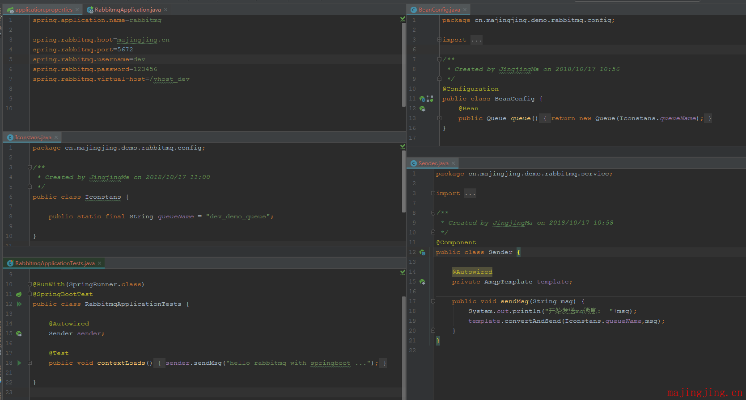This screenshot has width=746, height=400.
Task: Collapse the Javadoc comment in BeanConfig.java
Action: pyautogui.click(x=439, y=59)
